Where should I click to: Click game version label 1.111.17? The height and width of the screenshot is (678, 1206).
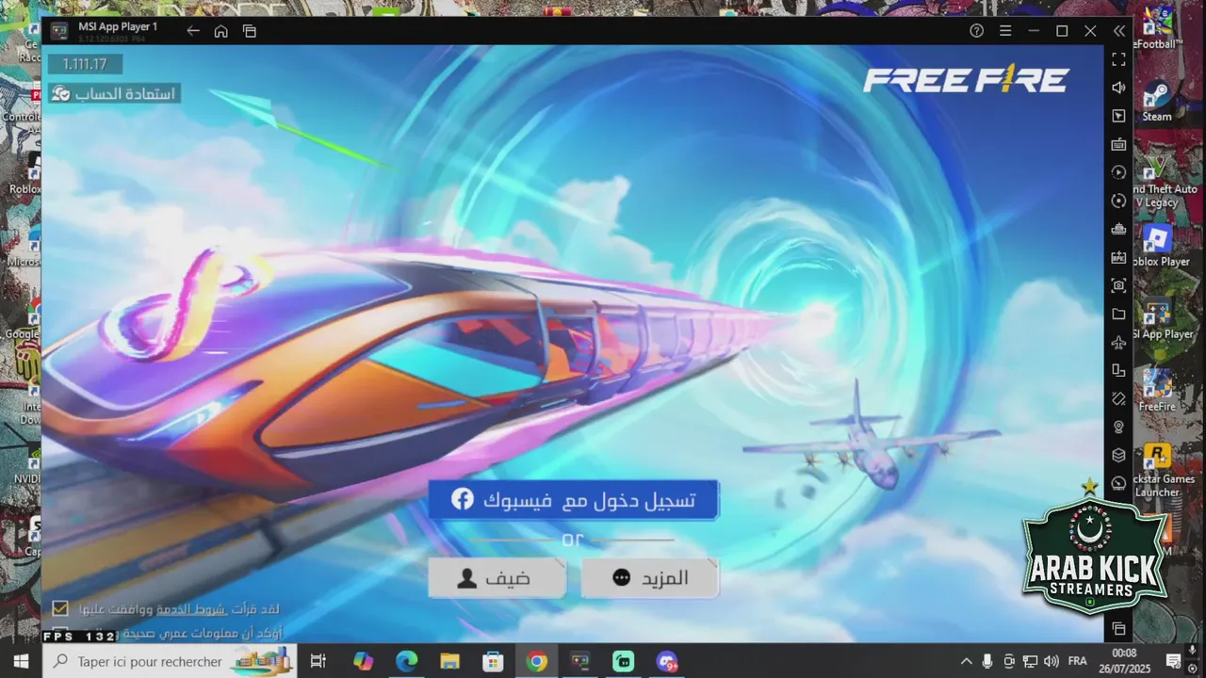coord(85,64)
